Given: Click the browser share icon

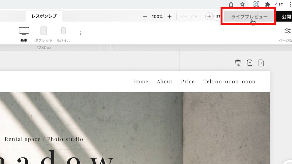Looking at the screenshot, I should coord(231,4).
